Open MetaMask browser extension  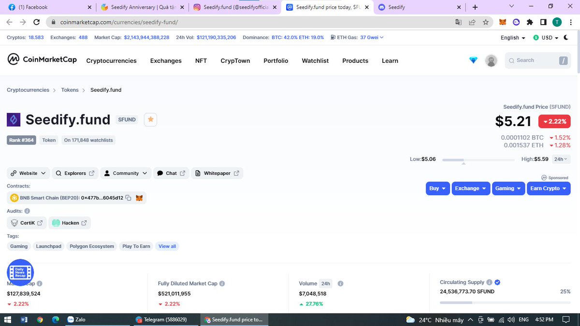click(x=503, y=22)
